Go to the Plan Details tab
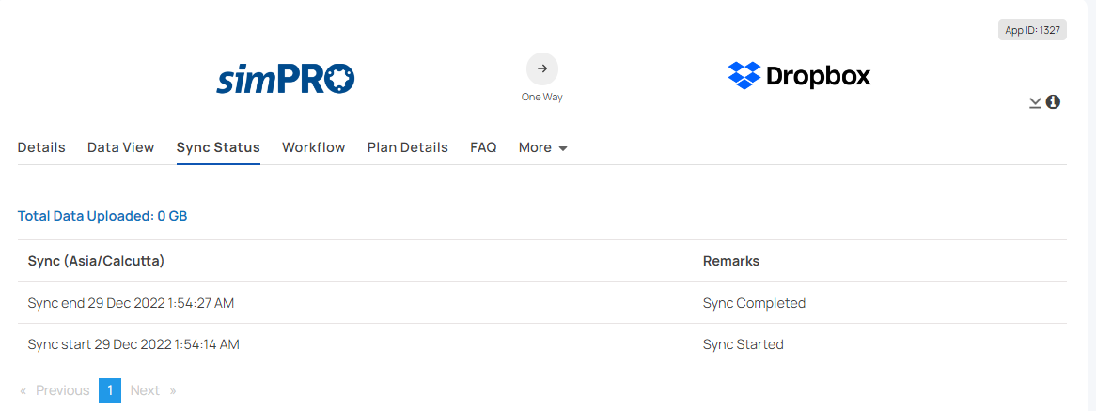Screen dimensions: 1096x411 coord(408,147)
